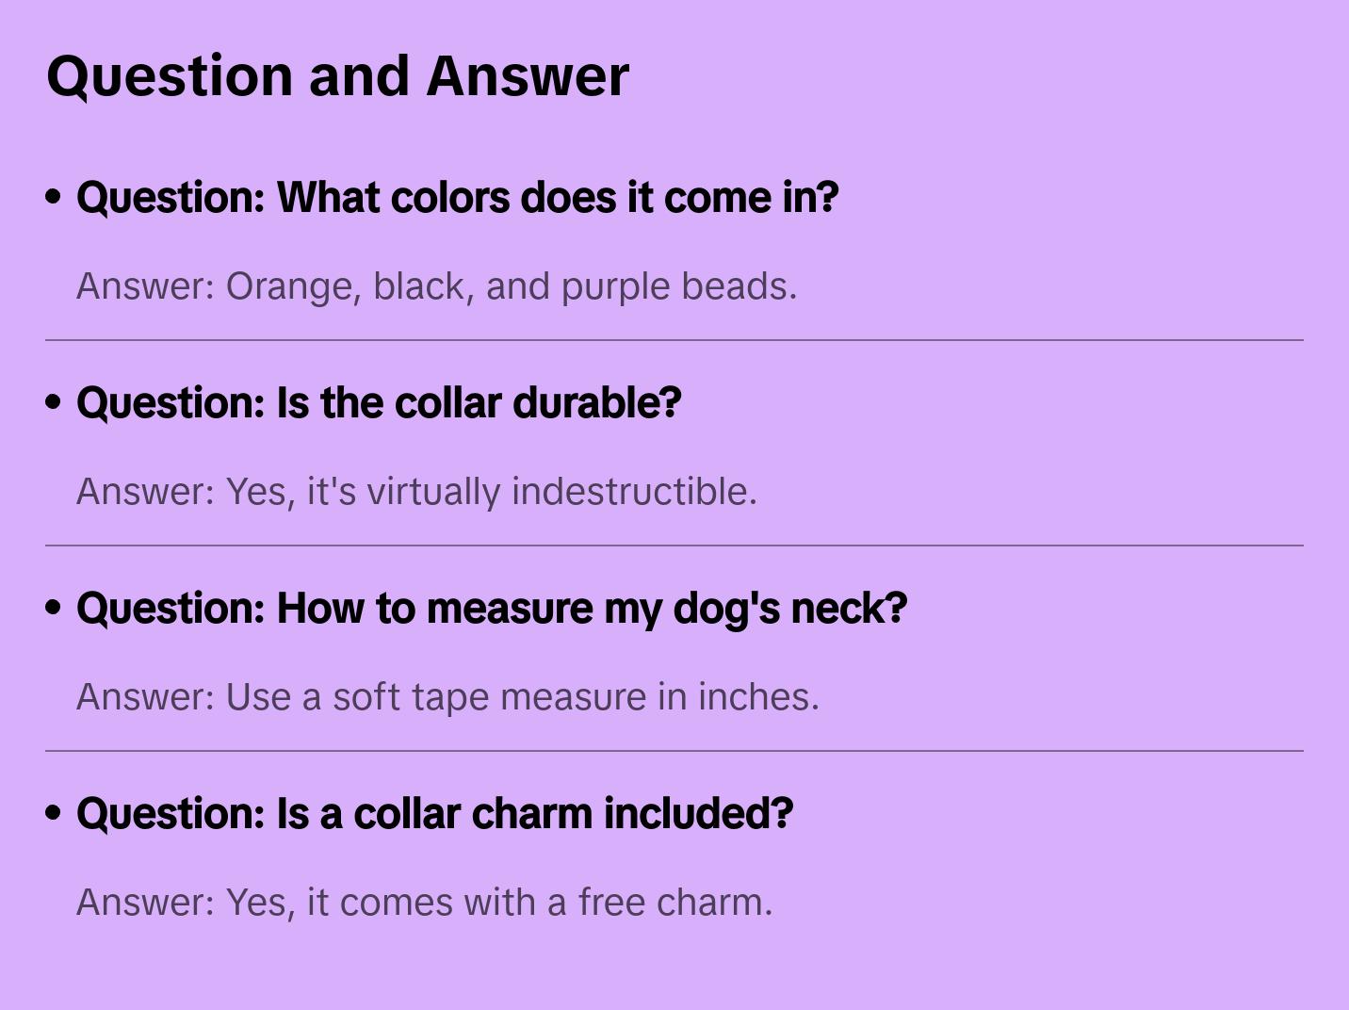Image resolution: width=1349 pixels, height=1010 pixels.
Task: Click the free charm answer text
Action: [x=424, y=903]
